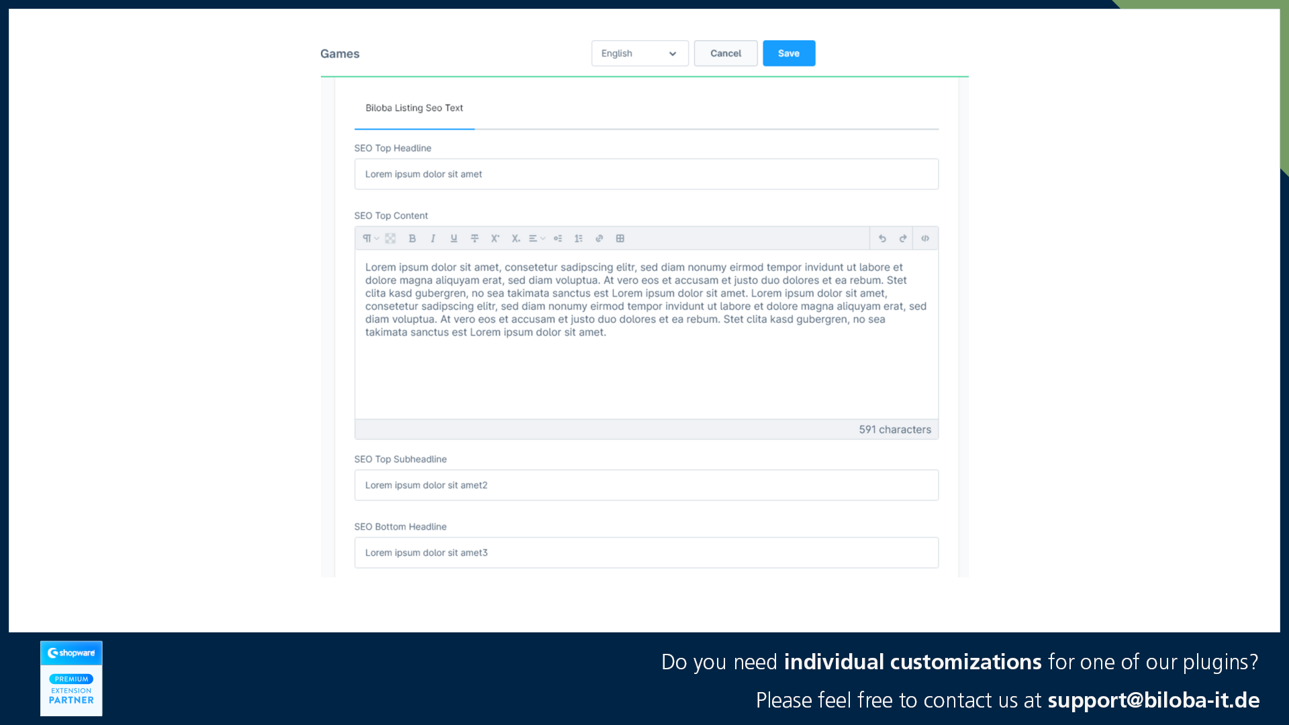Apply strikethrough formatting in editor toolbar
The width and height of the screenshot is (1289, 725).
[x=475, y=238]
